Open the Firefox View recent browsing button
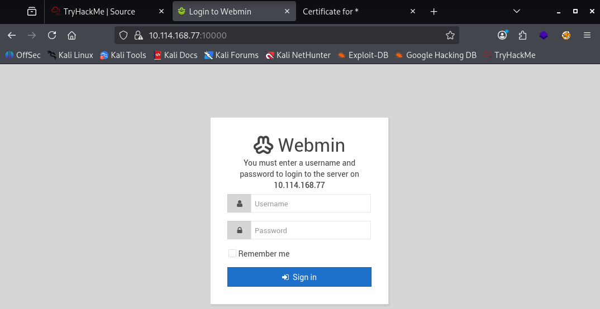The image size is (600, 309). point(32,11)
